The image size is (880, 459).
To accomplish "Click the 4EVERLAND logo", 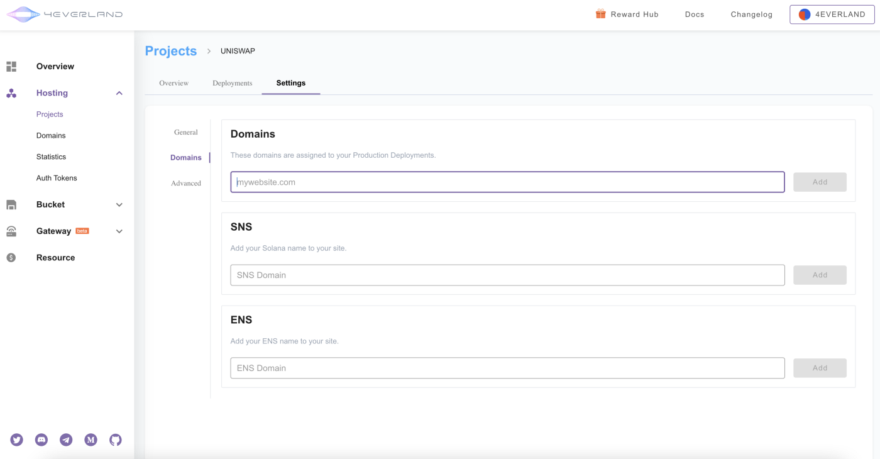I will tap(65, 14).
